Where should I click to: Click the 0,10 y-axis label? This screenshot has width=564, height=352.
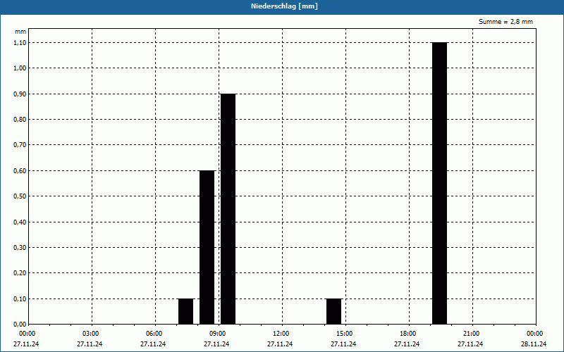pos(20,298)
